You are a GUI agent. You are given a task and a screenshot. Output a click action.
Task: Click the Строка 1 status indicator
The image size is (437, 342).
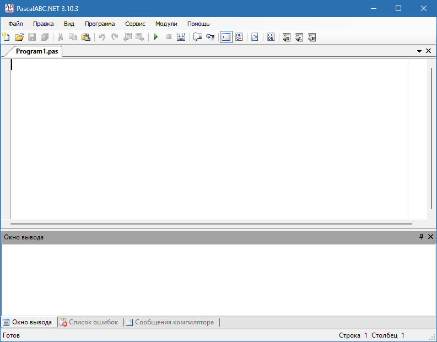click(x=353, y=335)
